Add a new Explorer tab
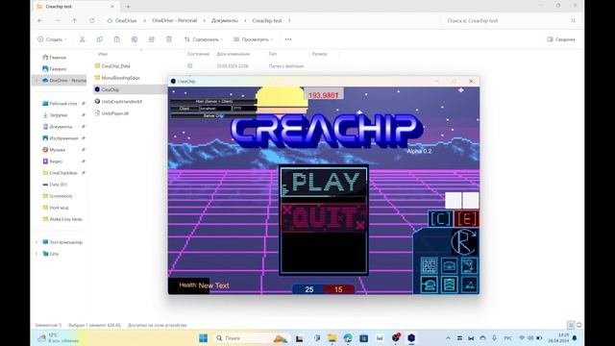Screen dimensions: 615x346 (128, 7)
